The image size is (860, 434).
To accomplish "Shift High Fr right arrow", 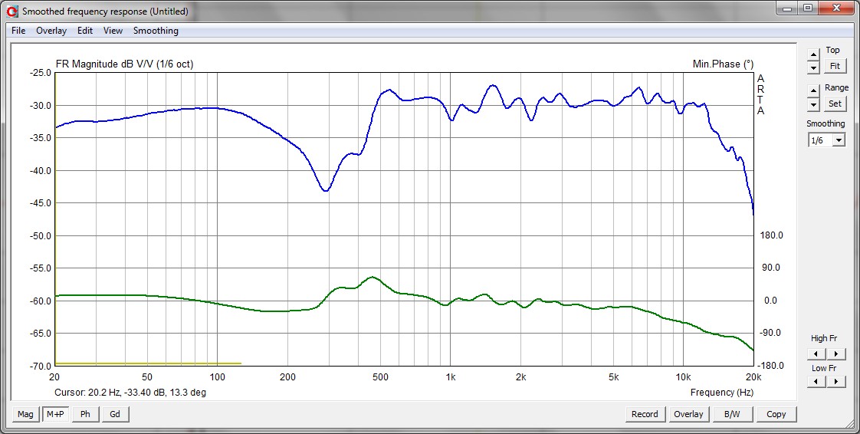I will pos(836,354).
